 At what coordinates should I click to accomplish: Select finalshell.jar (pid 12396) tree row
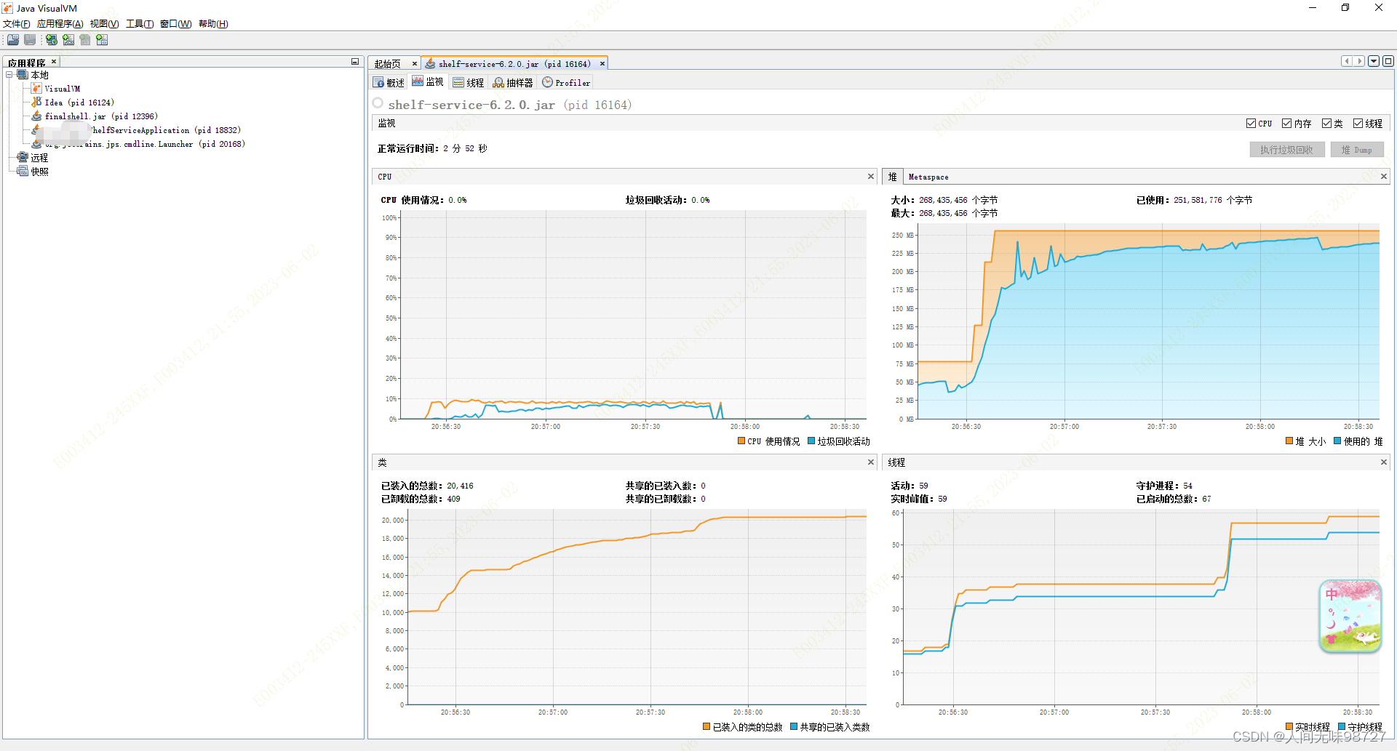tap(95, 116)
